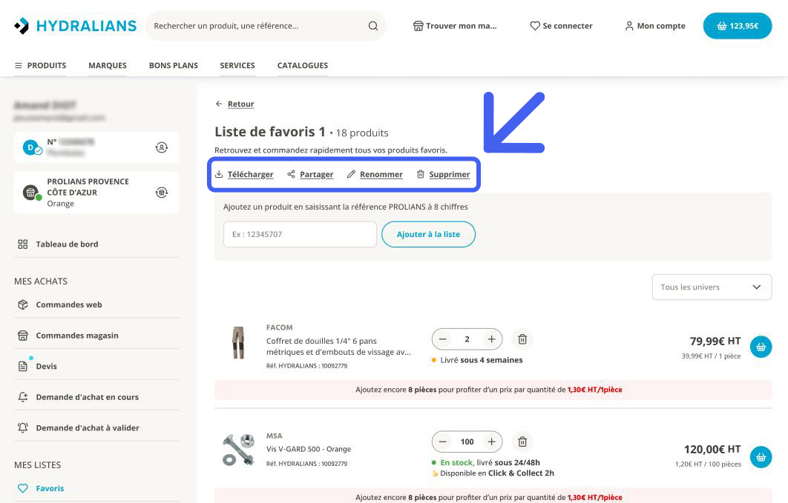Open the FACOM product thumbnail
788x503 pixels.
pyautogui.click(x=238, y=343)
